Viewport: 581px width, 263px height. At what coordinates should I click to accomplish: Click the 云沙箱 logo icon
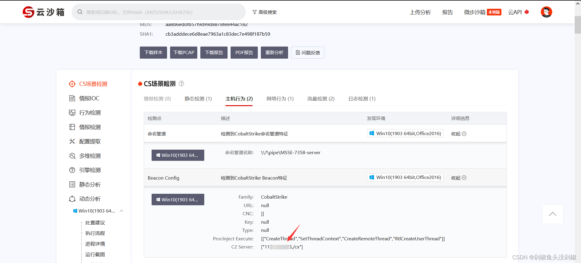coord(28,12)
